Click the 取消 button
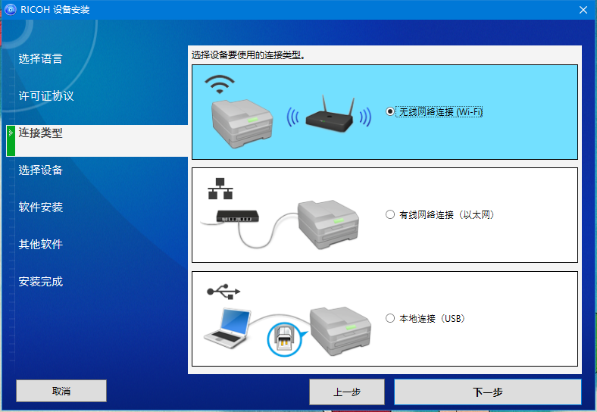Screen dimensions: 597x412 coord(61,391)
